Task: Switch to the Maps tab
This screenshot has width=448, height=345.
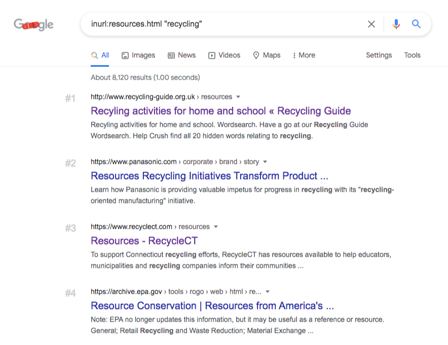Action: coord(267,55)
